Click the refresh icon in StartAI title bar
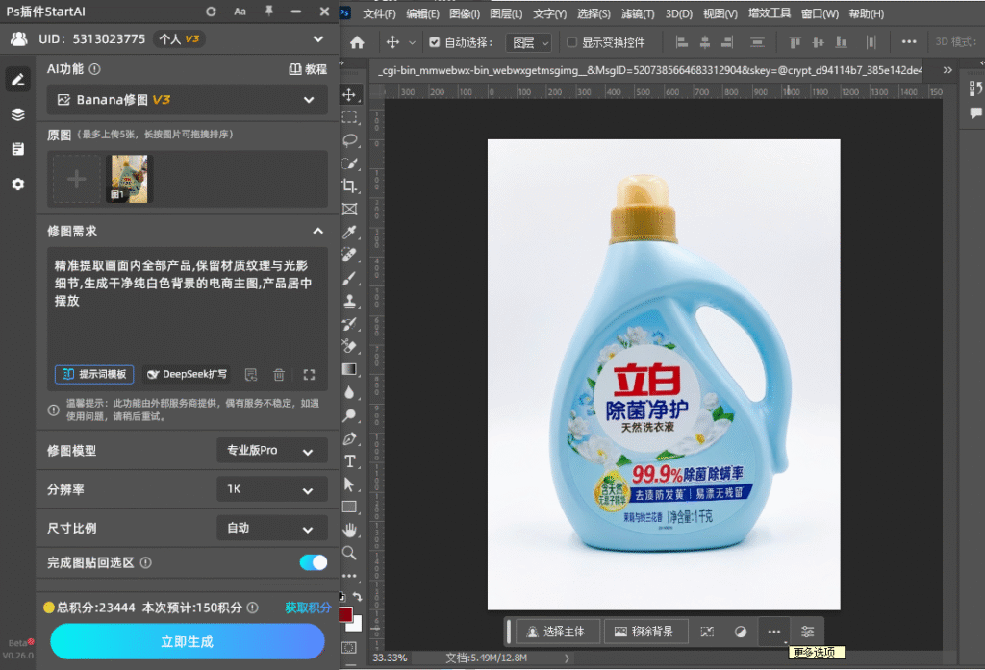Image resolution: width=985 pixels, height=670 pixels. tap(211, 12)
